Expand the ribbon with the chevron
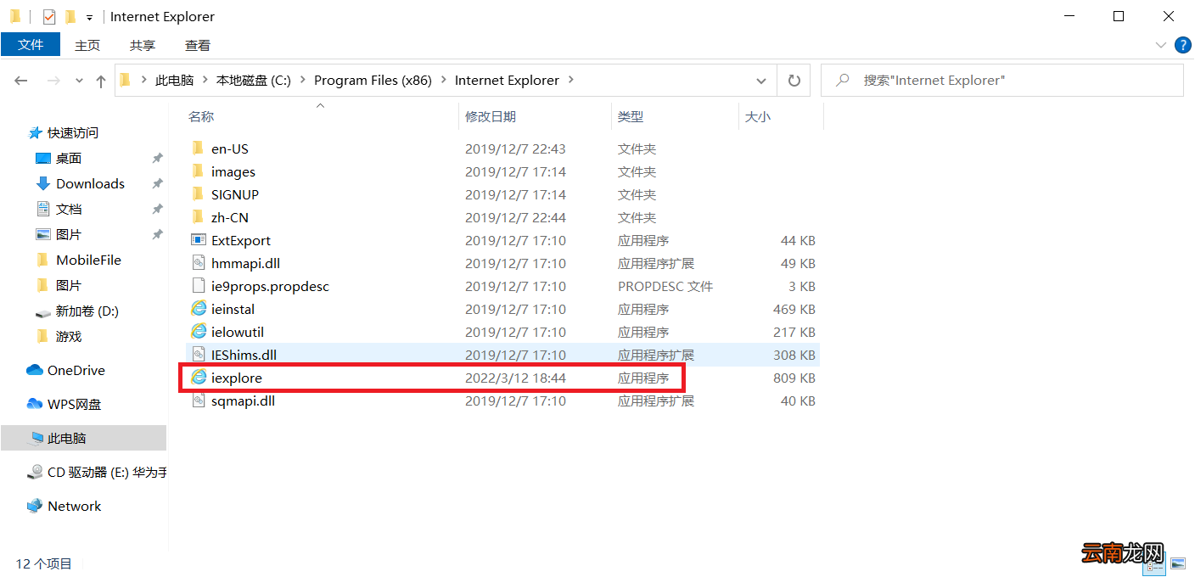The height and width of the screenshot is (577, 1195). (x=1161, y=45)
